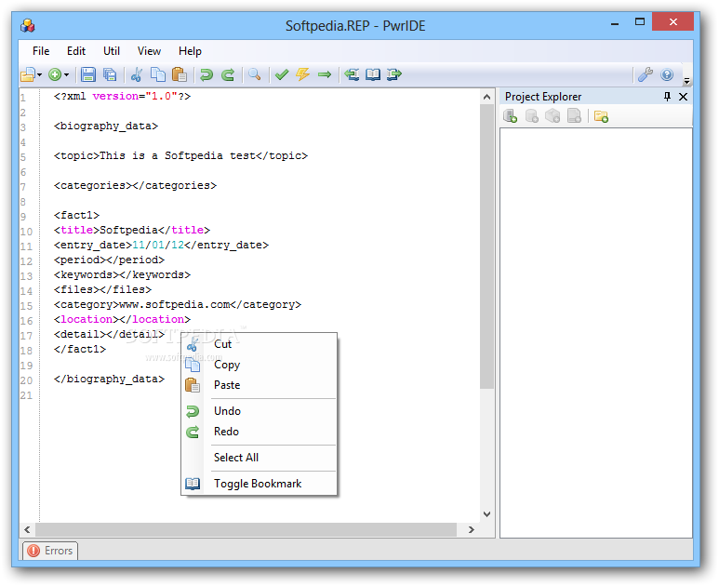Viewport: 719px width, 586px height.
Task: Choose Toggle Bookmark from the context menu
Action: [260, 484]
